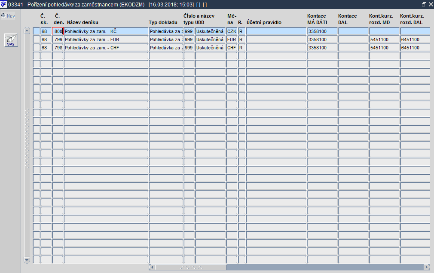Click 'Uskutečněná' field in CZK row
This screenshot has height=273, width=434.
point(211,31)
